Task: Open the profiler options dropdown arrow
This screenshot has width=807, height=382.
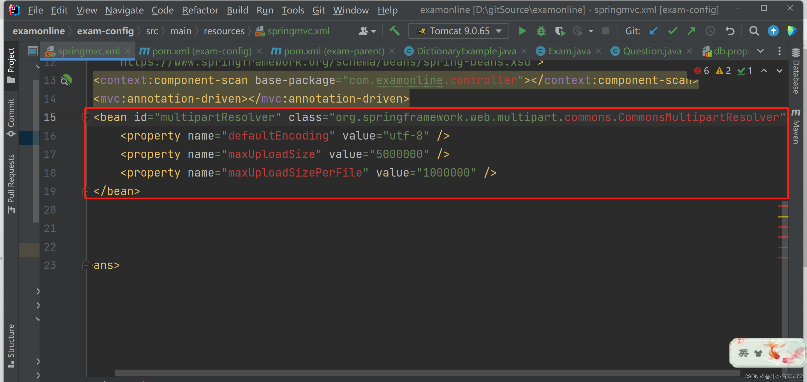Action: click(591, 31)
